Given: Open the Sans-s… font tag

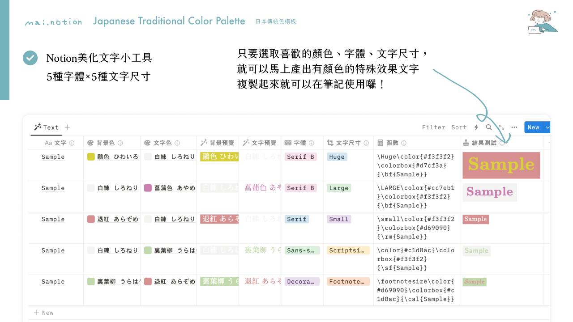Looking at the screenshot, I should click(302, 250).
